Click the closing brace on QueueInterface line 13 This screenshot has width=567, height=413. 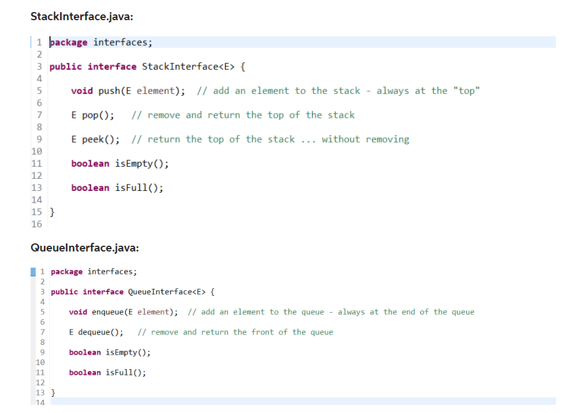(x=52, y=392)
